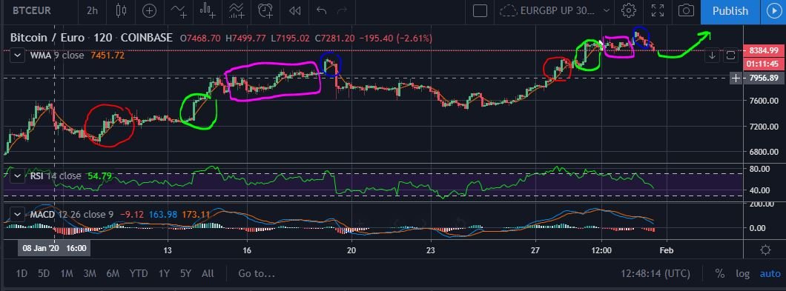
Task: Take a chart snapshot with camera icon
Action: coord(686,10)
